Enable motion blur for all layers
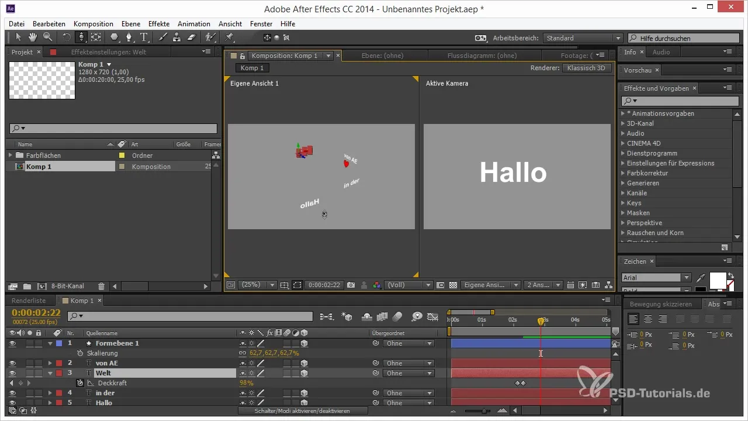The width and height of the screenshot is (748, 421). pos(398,316)
